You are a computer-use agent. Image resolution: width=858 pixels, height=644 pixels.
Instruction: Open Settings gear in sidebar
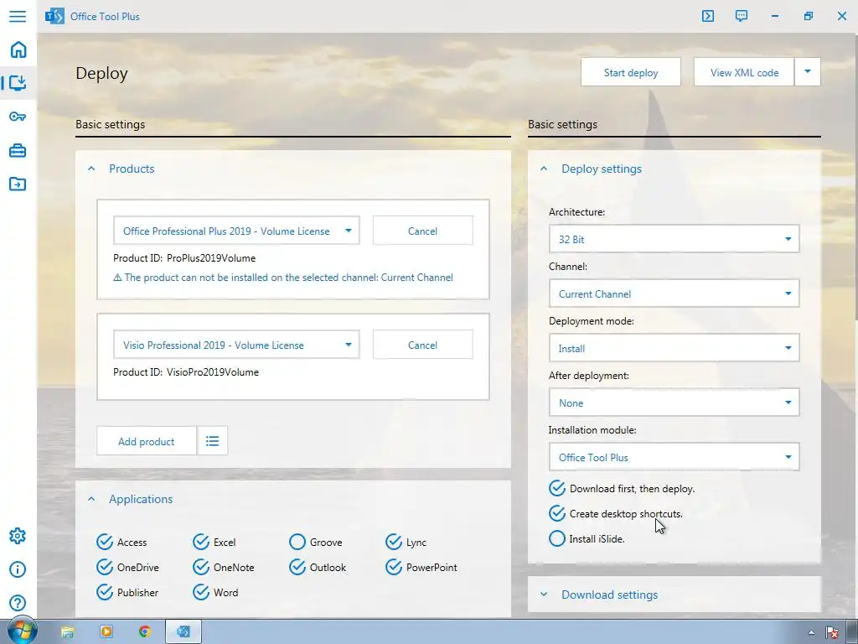click(18, 536)
